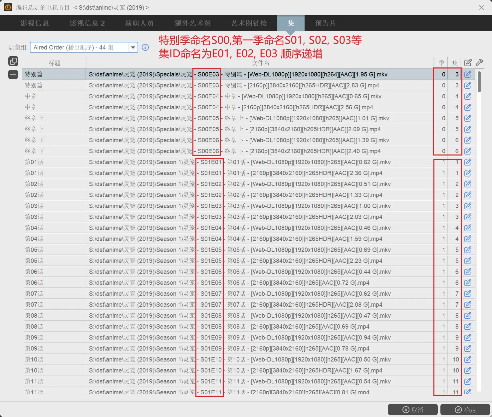Click the copy icon left of the 标题 header
This screenshot has width=492, height=417.
pyautogui.click(x=13, y=61)
